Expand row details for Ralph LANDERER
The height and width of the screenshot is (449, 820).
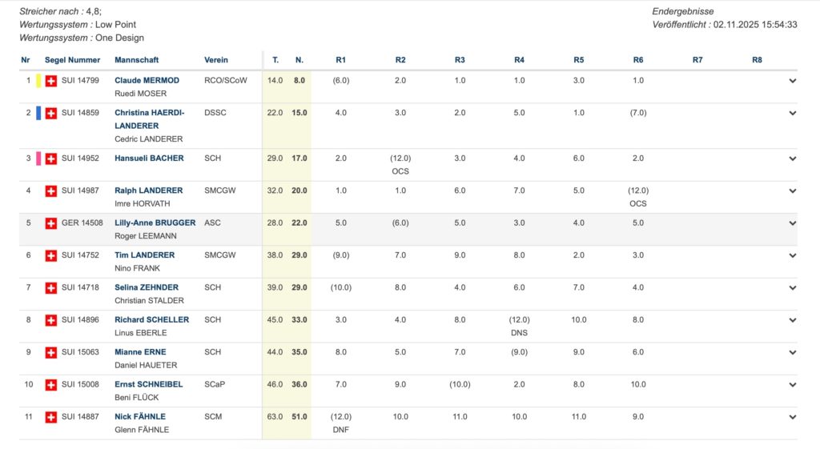click(793, 191)
